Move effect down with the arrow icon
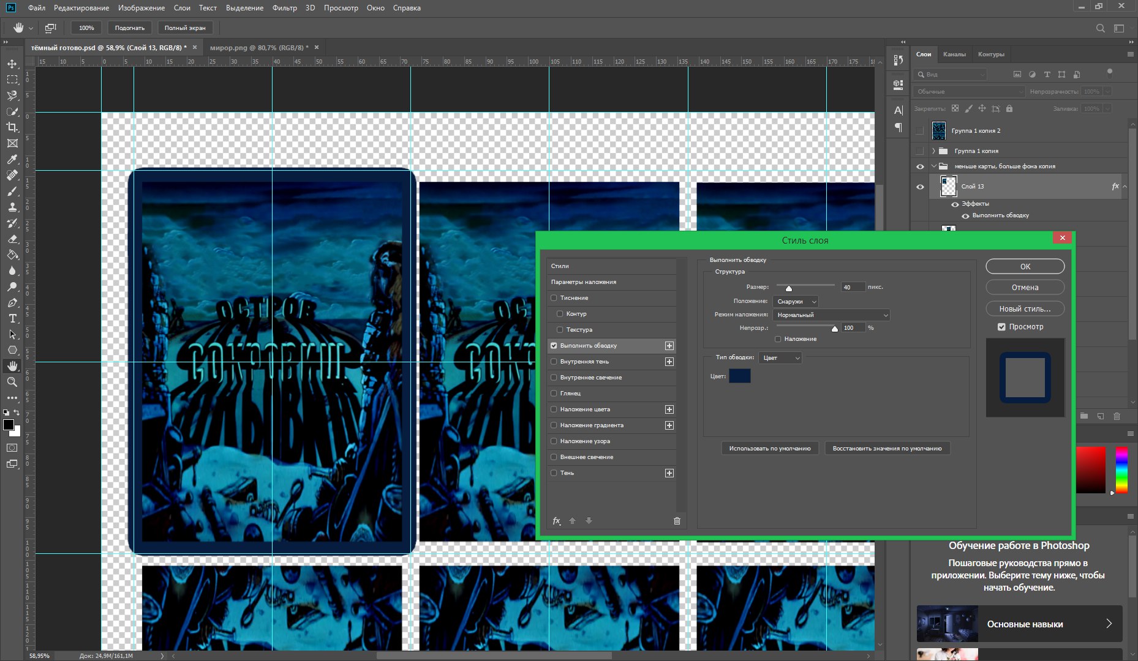This screenshot has width=1138, height=661. click(589, 521)
